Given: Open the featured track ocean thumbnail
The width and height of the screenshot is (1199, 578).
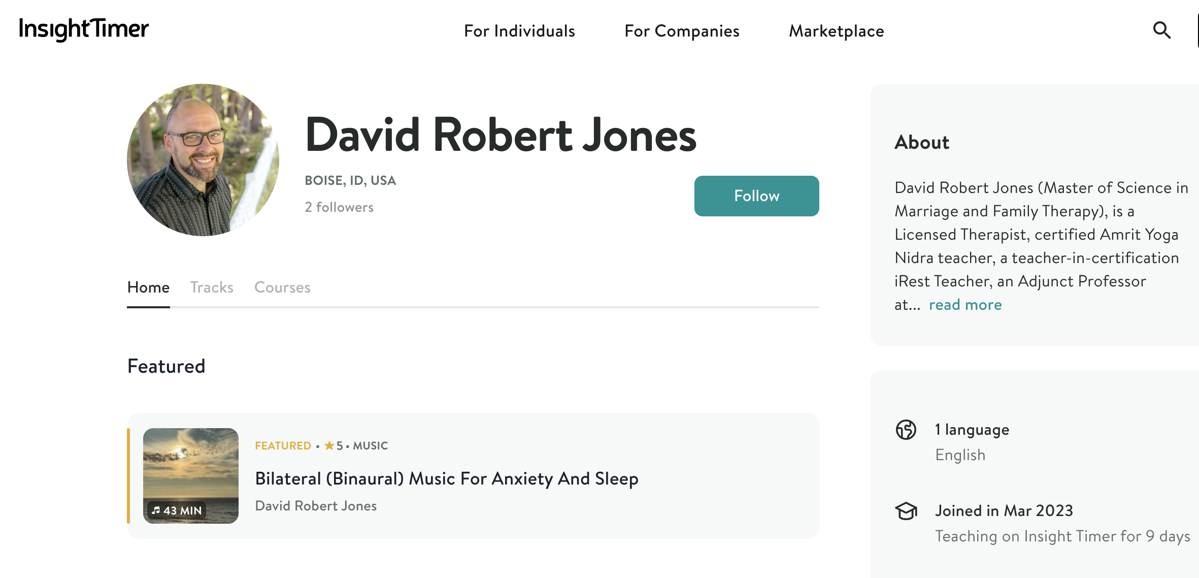Looking at the screenshot, I should [x=191, y=476].
